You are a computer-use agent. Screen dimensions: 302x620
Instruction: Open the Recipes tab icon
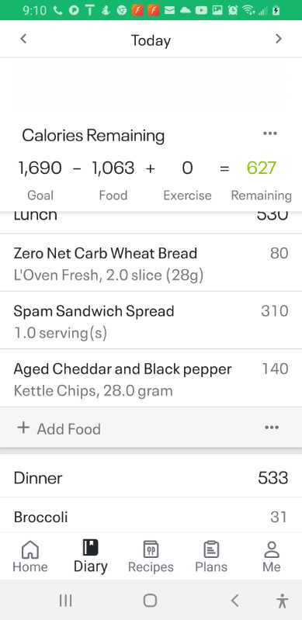tap(151, 549)
